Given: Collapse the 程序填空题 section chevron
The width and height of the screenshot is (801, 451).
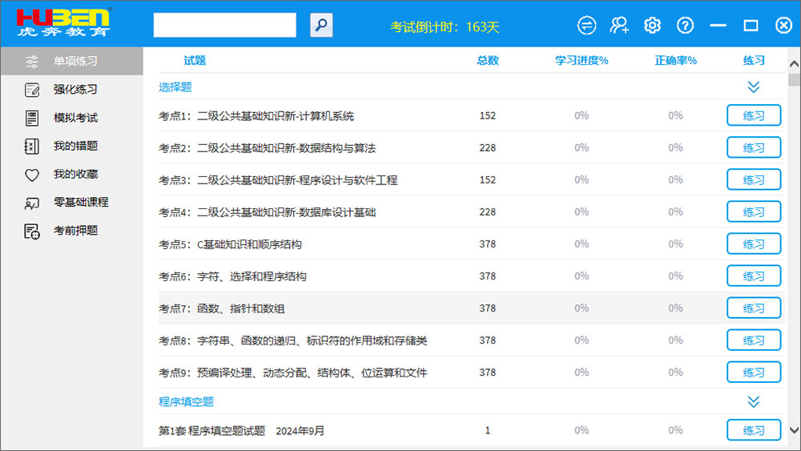Looking at the screenshot, I should (753, 402).
